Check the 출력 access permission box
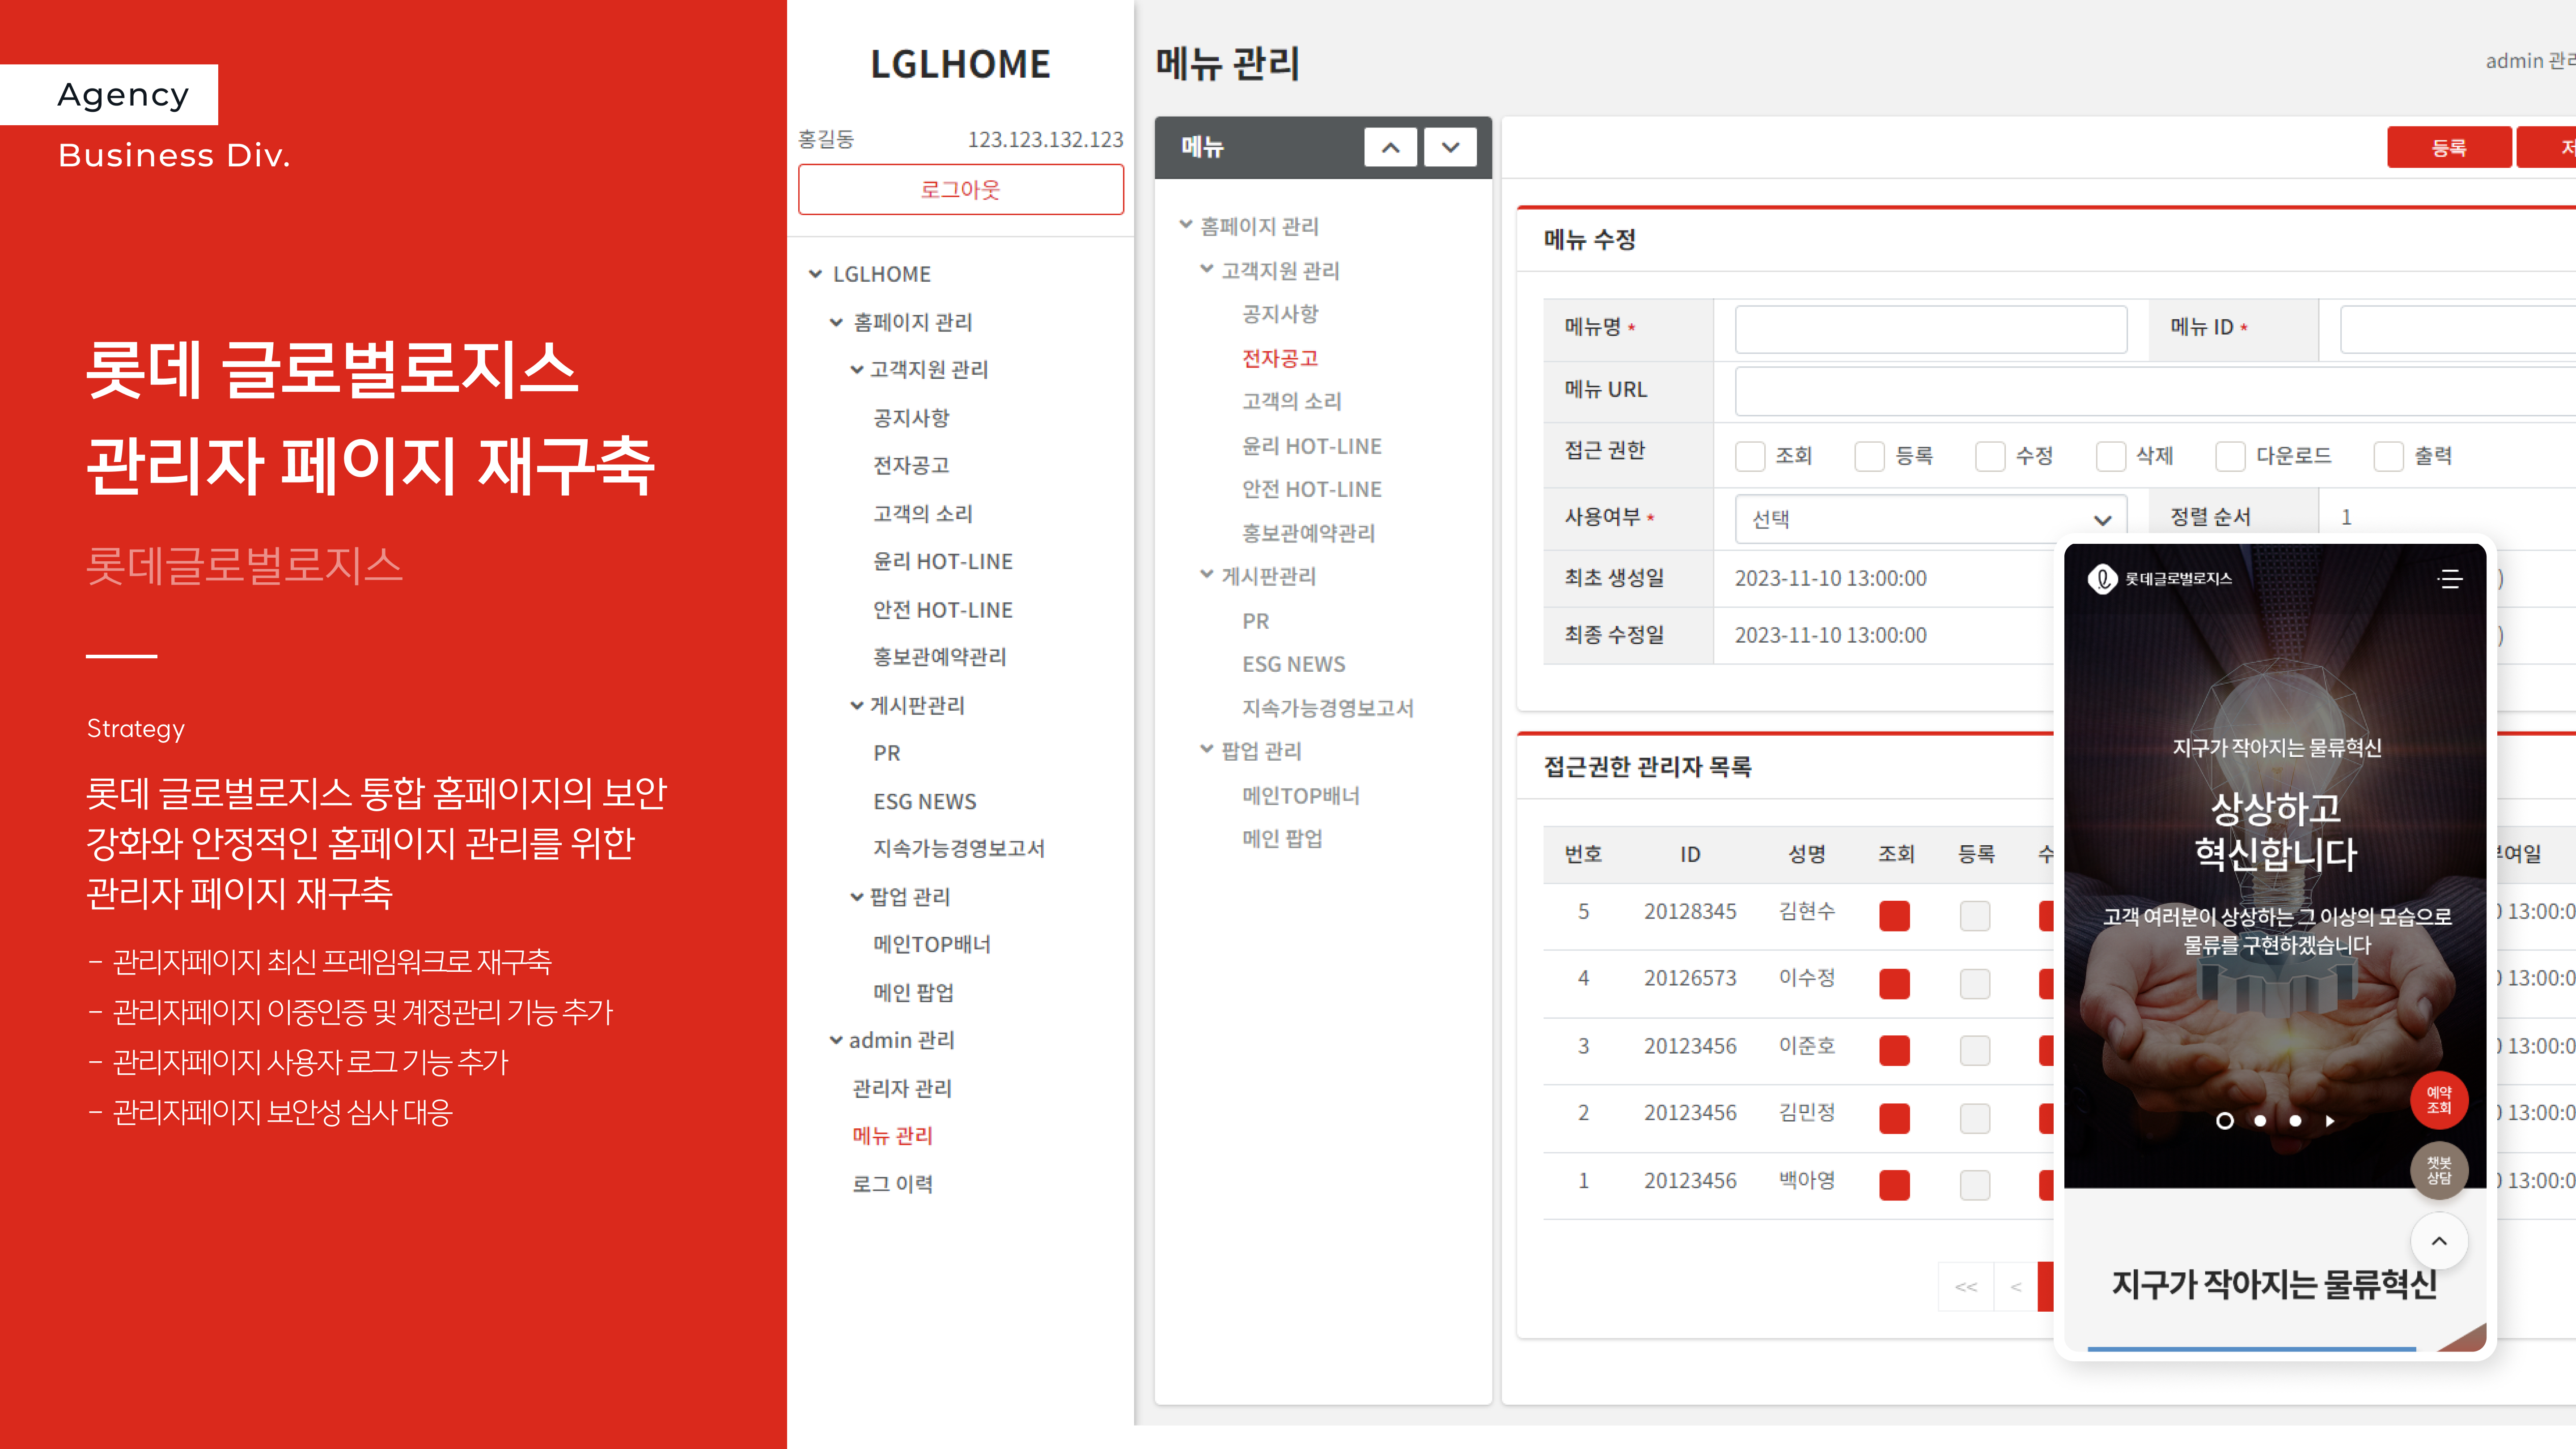The height and width of the screenshot is (1449, 2576). (x=2388, y=456)
